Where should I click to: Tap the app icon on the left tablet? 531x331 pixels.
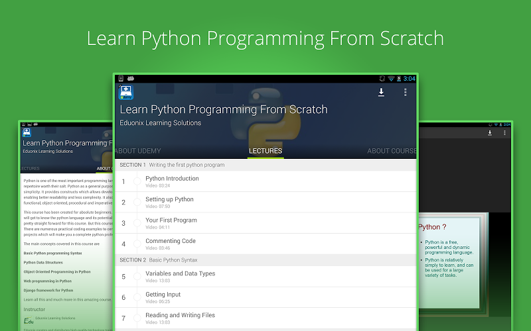27,132
